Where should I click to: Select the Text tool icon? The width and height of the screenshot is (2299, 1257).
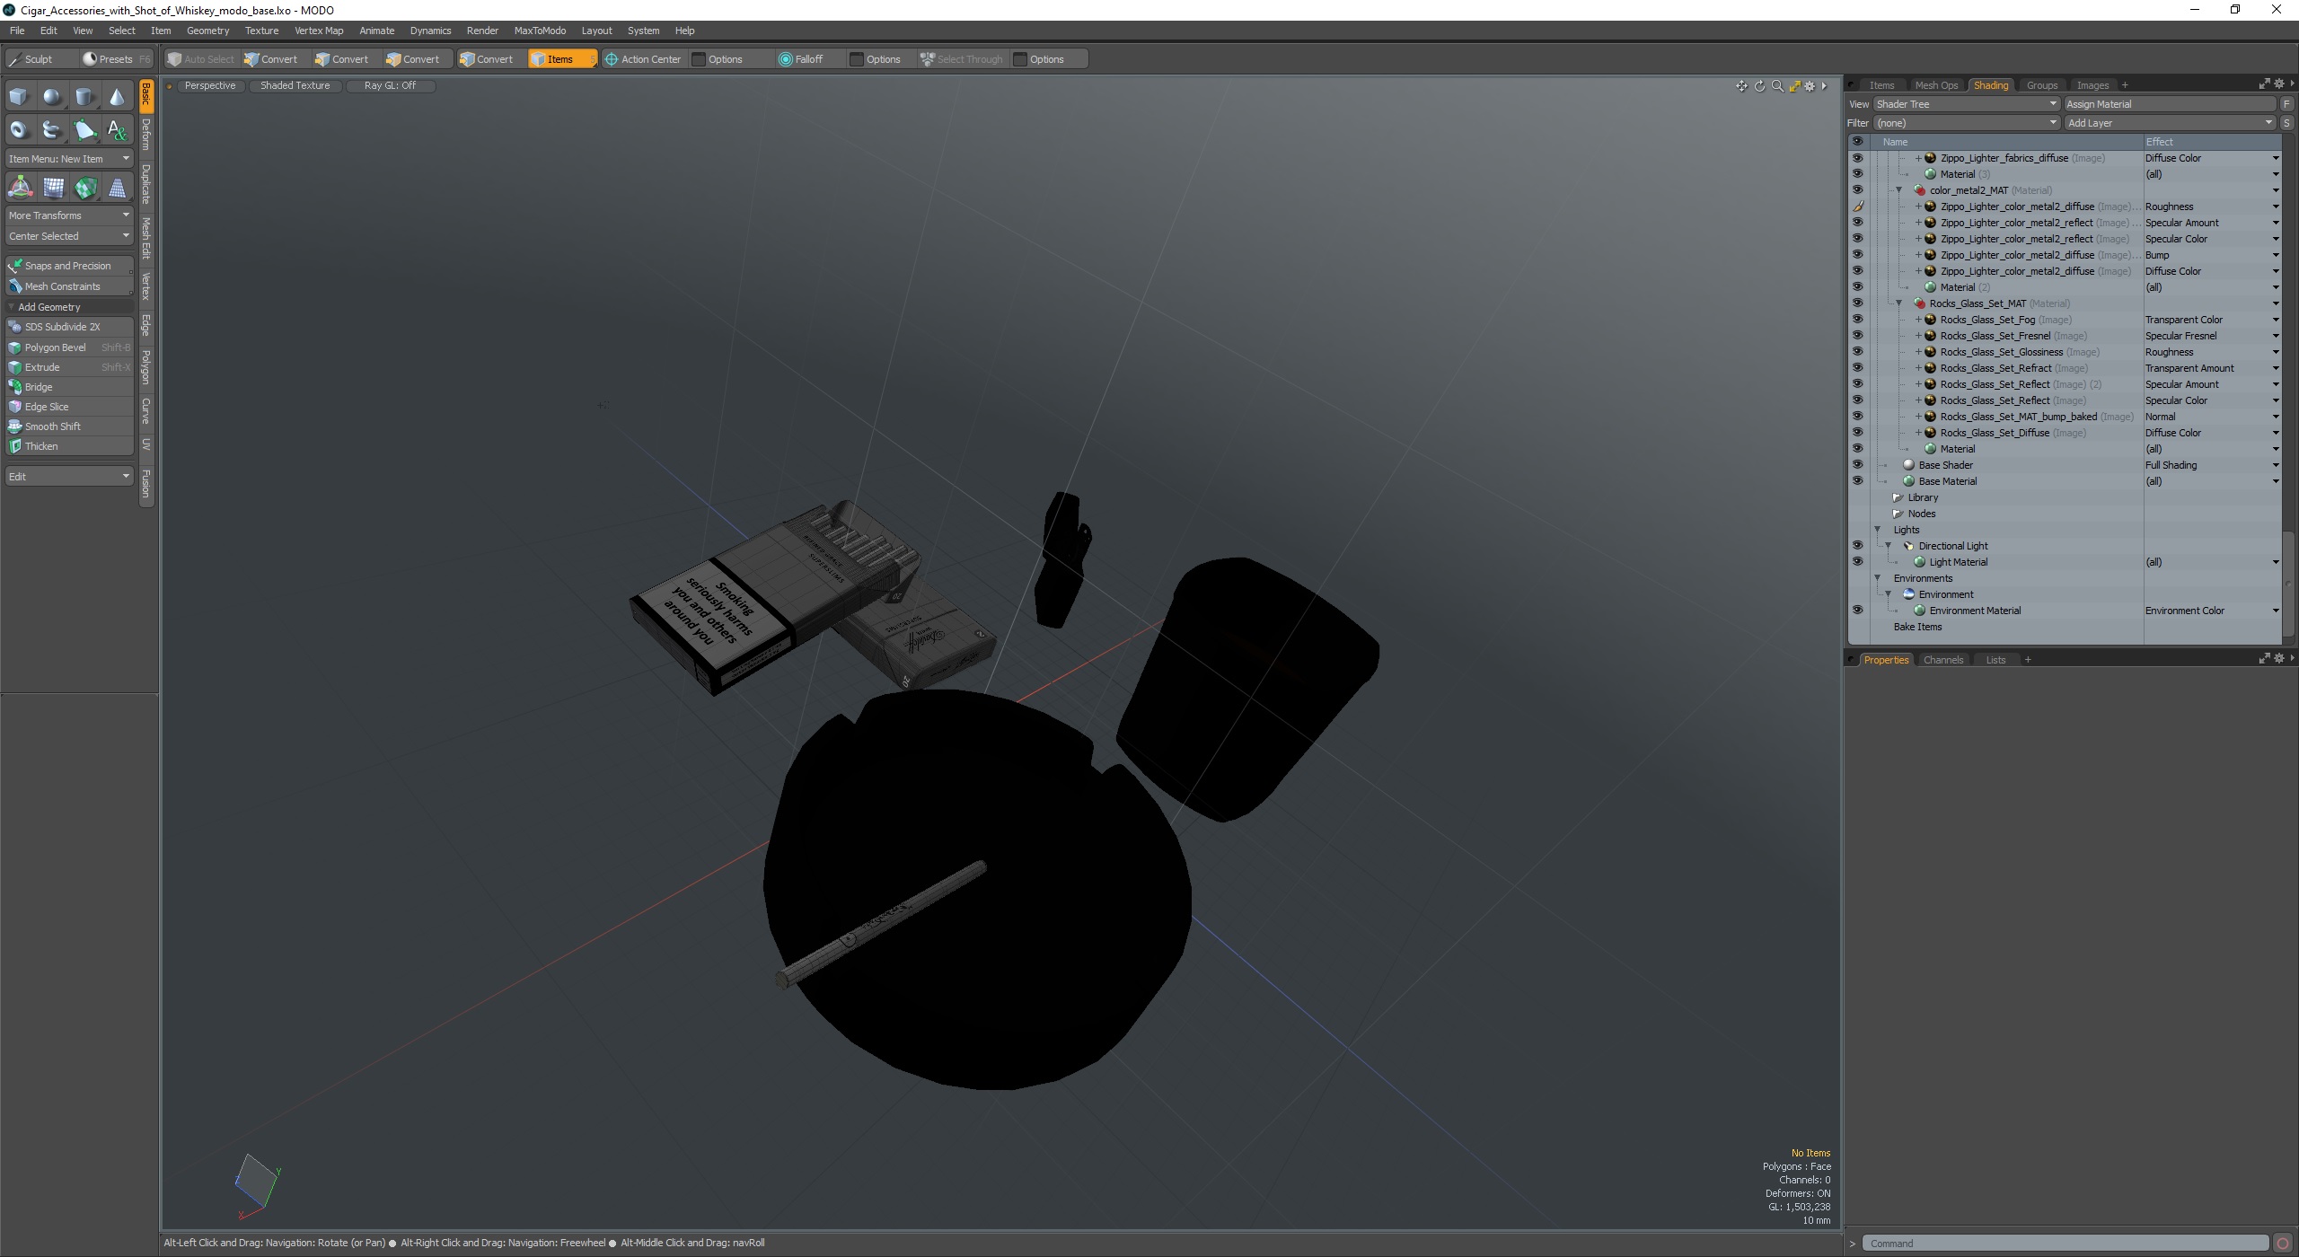[x=118, y=130]
